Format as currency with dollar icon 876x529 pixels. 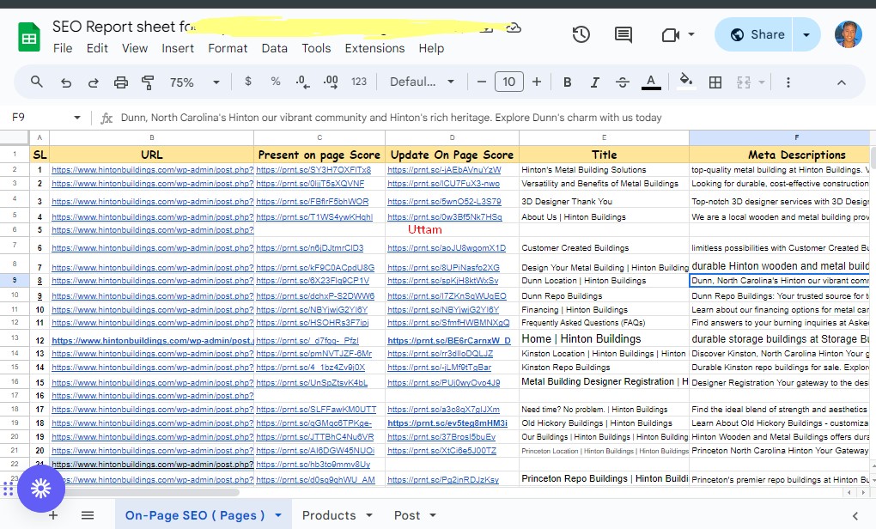tap(248, 82)
